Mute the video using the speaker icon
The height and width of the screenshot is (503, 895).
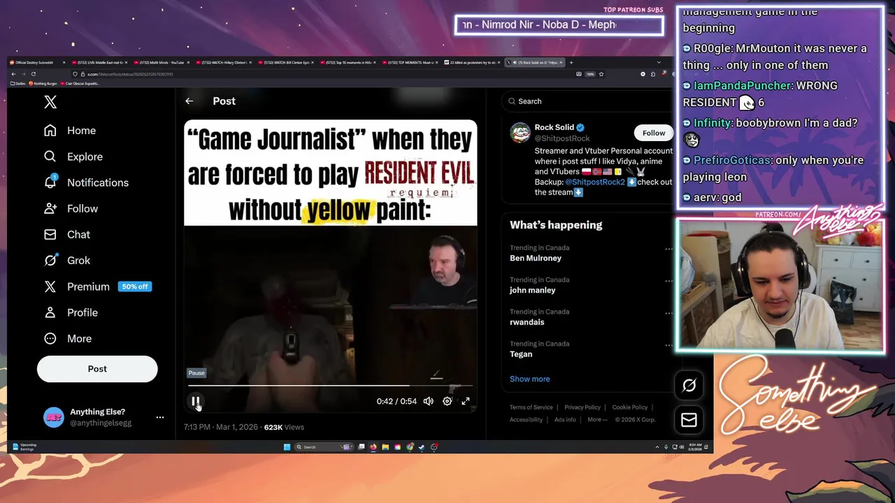point(429,401)
